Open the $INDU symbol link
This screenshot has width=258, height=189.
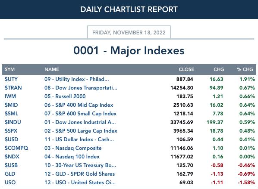(13, 122)
